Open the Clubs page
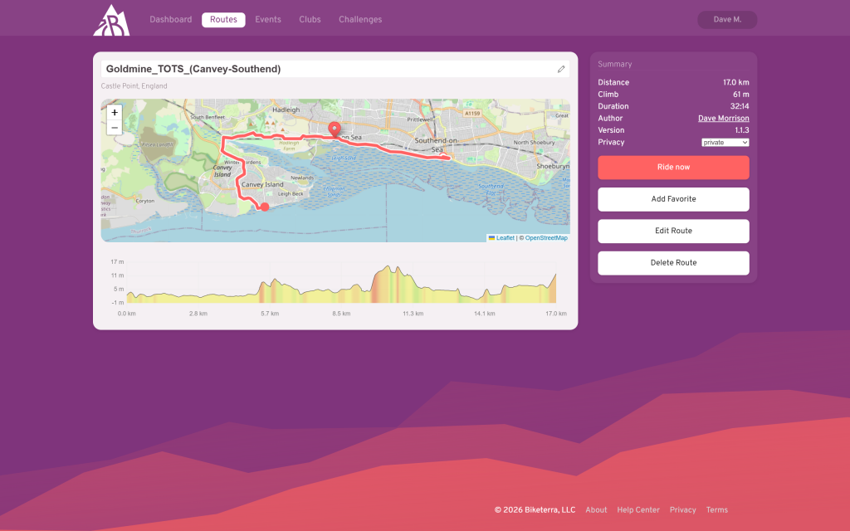This screenshot has width=850, height=531. (x=310, y=20)
